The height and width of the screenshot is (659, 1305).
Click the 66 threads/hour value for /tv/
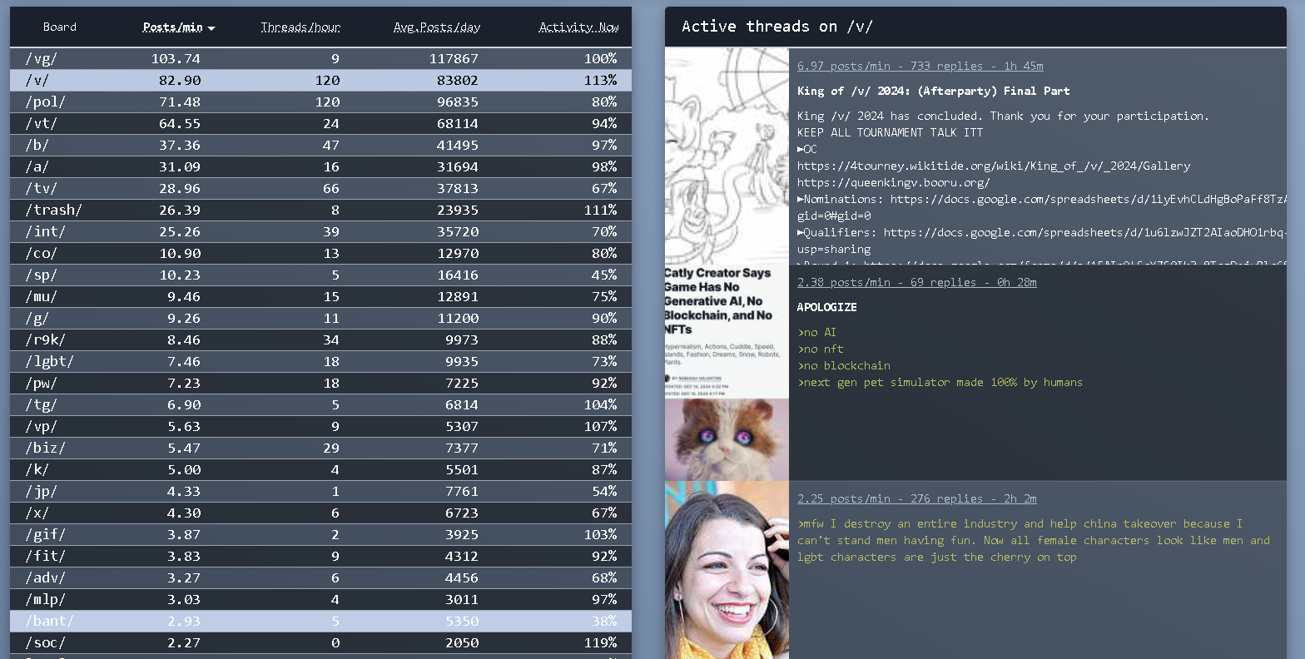pyautogui.click(x=331, y=189)
